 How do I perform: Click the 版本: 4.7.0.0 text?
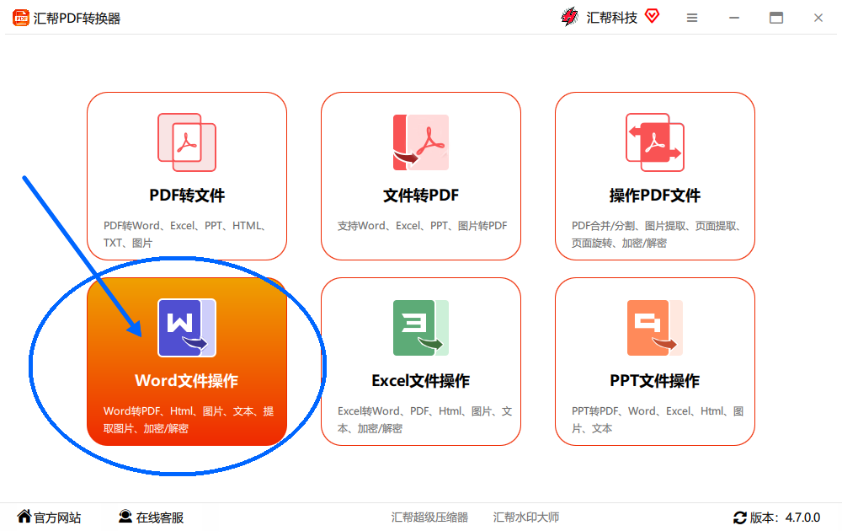click(x=785, y=518)
